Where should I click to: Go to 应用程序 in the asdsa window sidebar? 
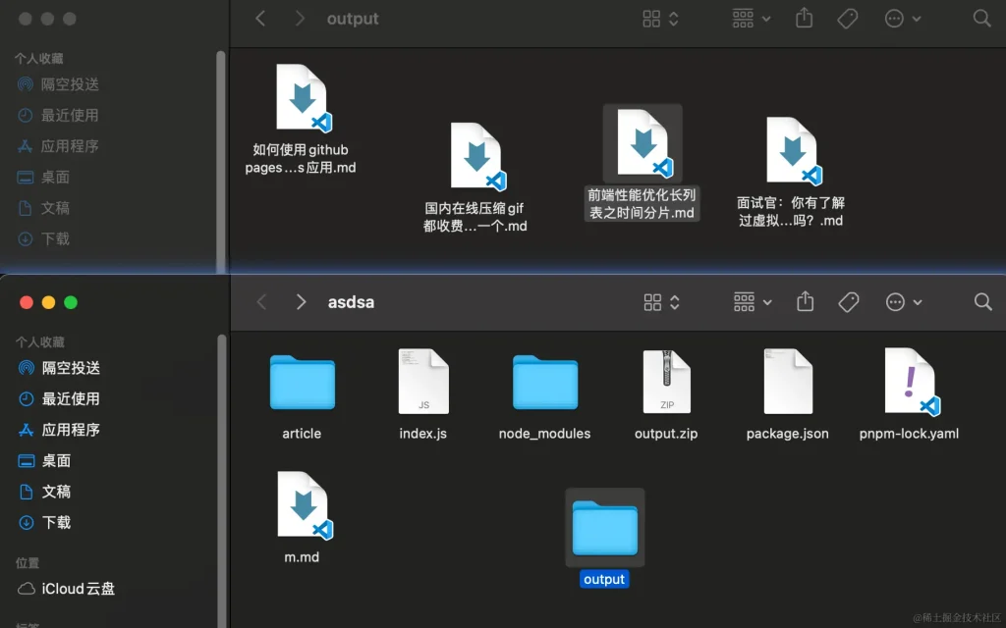(71, 430)
